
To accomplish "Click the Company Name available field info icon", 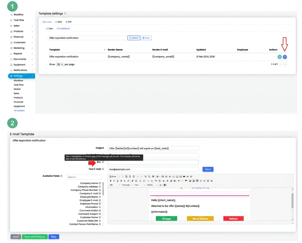I will coord(100,183).
